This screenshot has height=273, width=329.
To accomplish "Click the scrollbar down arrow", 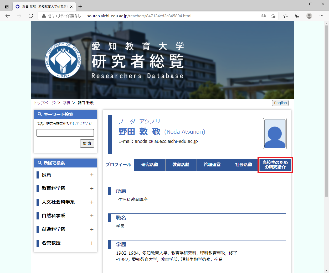I will tap(326, 270).
